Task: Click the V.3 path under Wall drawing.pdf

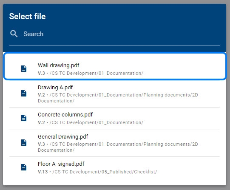Action: [x=91, y=73]
